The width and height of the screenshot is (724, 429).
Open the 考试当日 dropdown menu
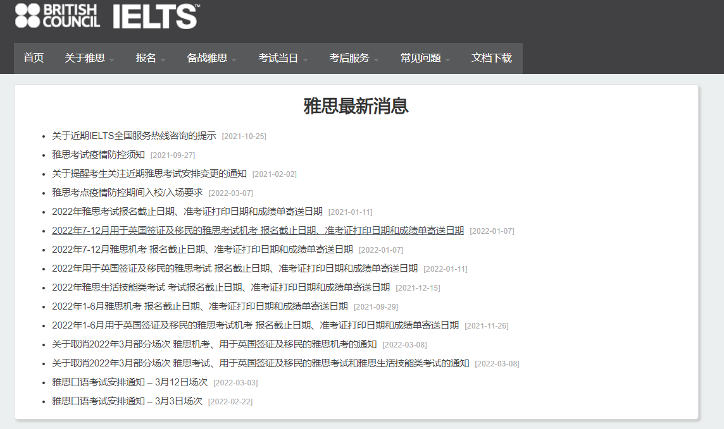coord(282,58)
